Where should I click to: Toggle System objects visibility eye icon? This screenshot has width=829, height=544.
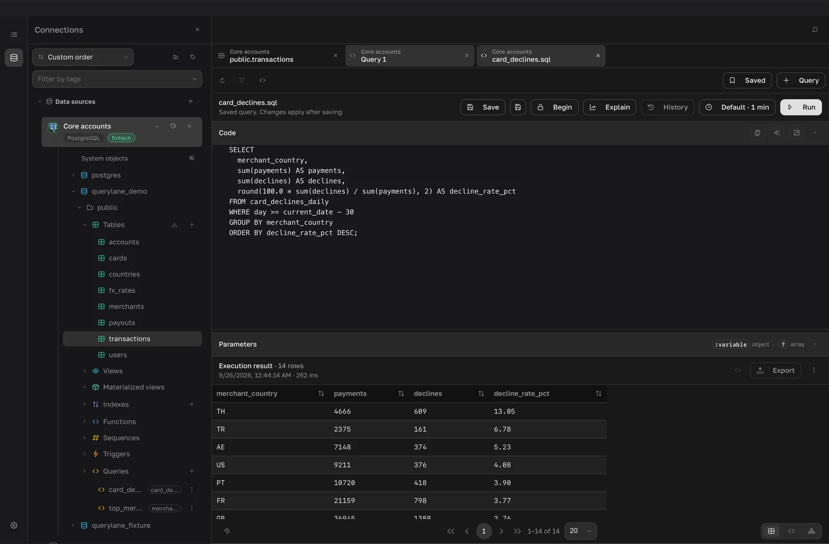tap(192, 158)
